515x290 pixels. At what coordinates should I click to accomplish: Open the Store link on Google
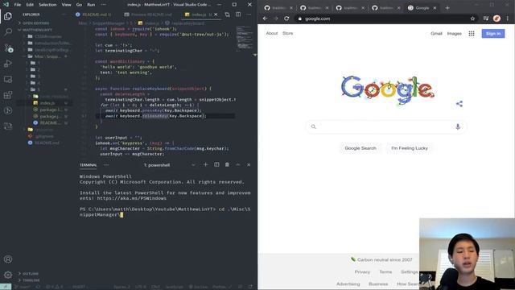pos(288,33)
